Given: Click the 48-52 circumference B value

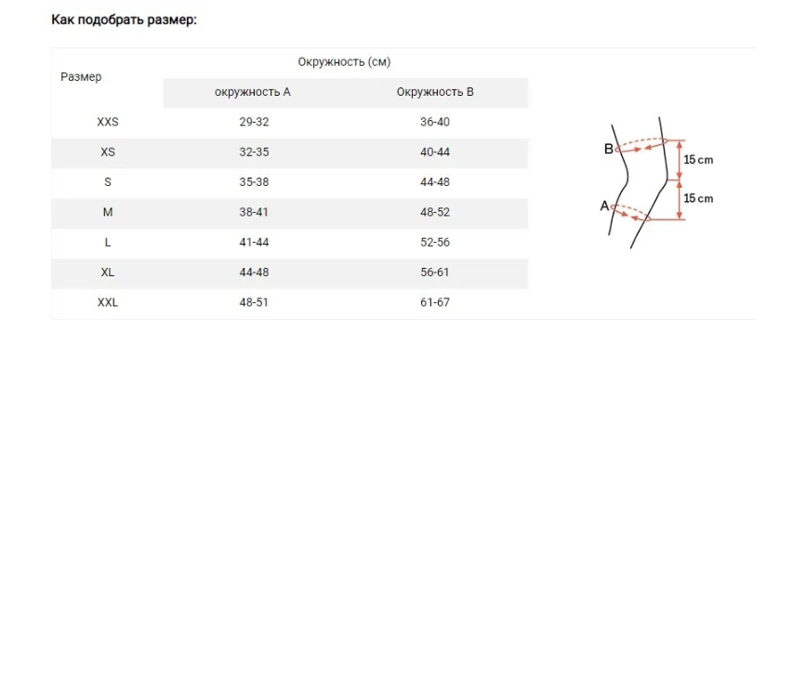Looking at the screenshot, I should pyautogui.click(x=435, y=212).
